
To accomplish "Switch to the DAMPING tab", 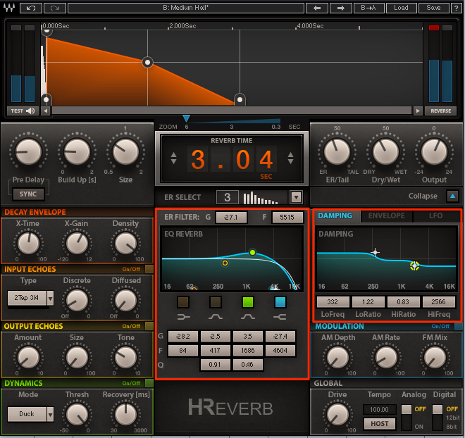I will coord(335,215).
